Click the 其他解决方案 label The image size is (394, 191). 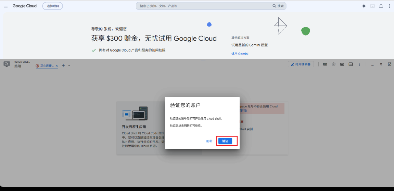(240, 38)
